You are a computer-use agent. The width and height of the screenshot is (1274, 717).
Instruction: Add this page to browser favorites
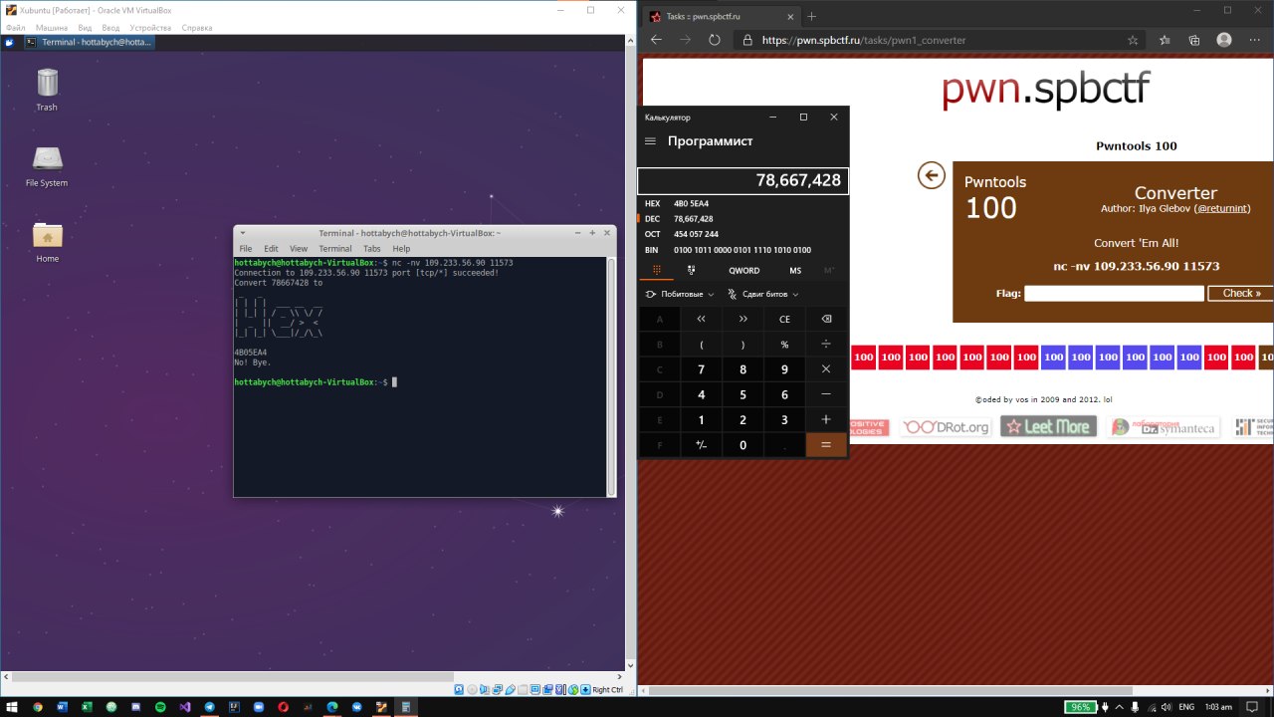tap(1133, 40)
